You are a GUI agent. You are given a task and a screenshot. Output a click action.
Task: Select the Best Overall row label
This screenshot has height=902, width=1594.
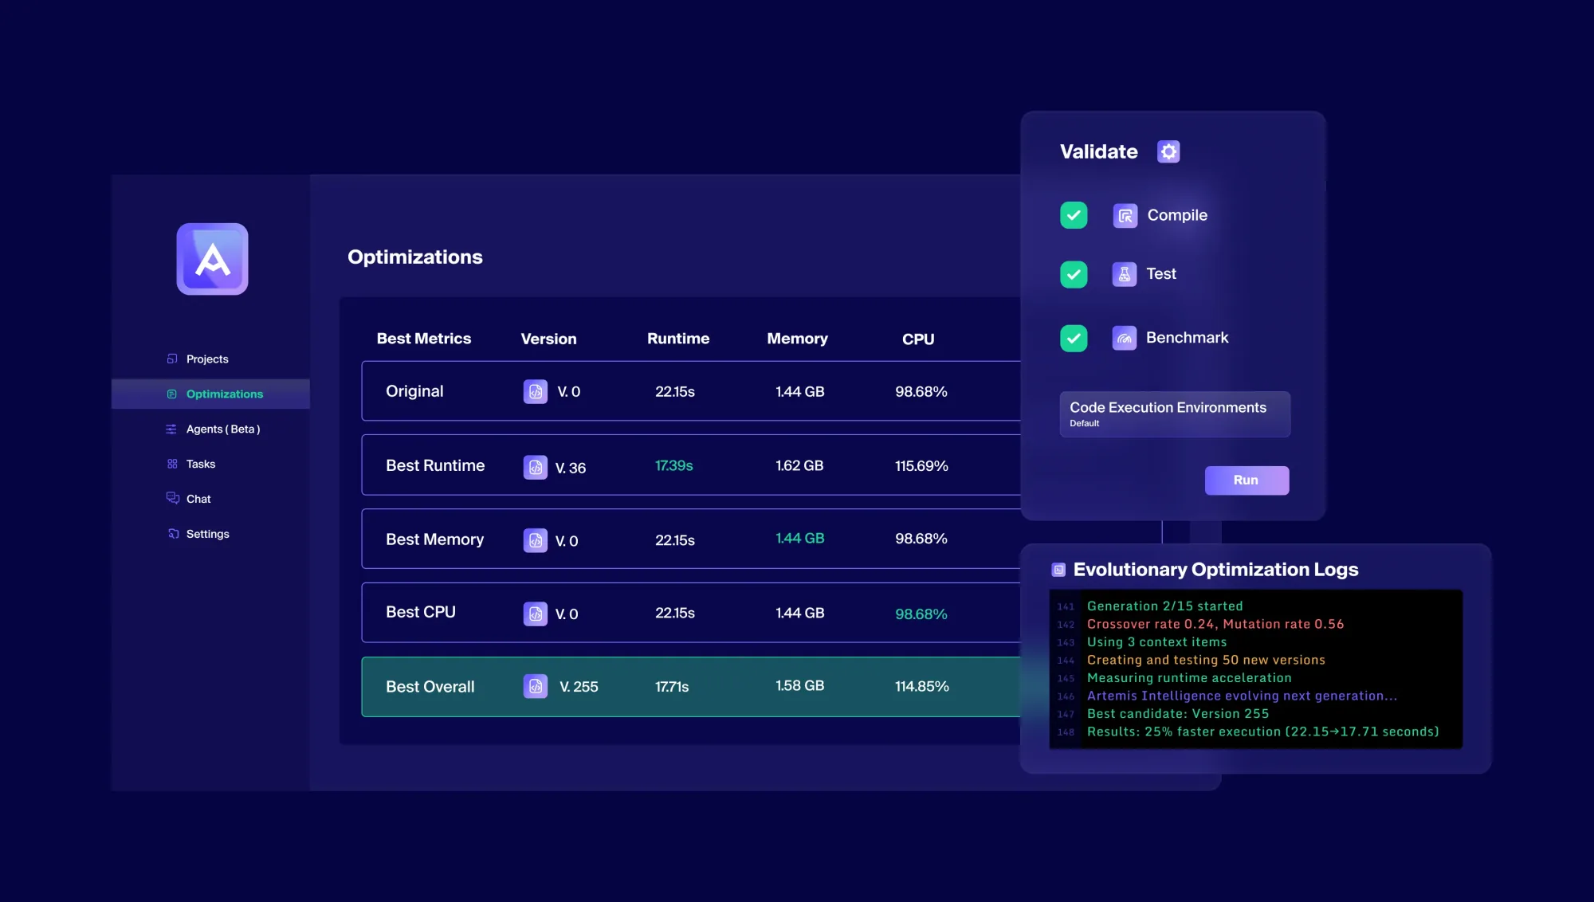pos(430,687)
